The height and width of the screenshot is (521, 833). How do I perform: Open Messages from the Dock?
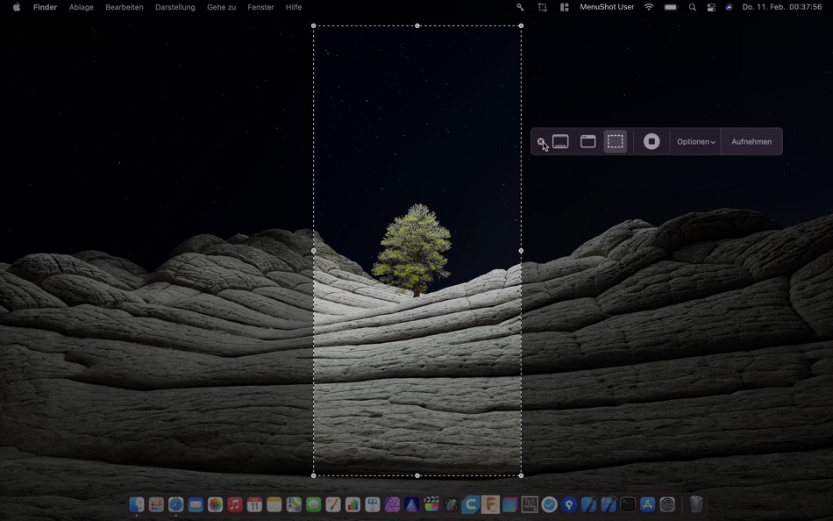(313, 504)
